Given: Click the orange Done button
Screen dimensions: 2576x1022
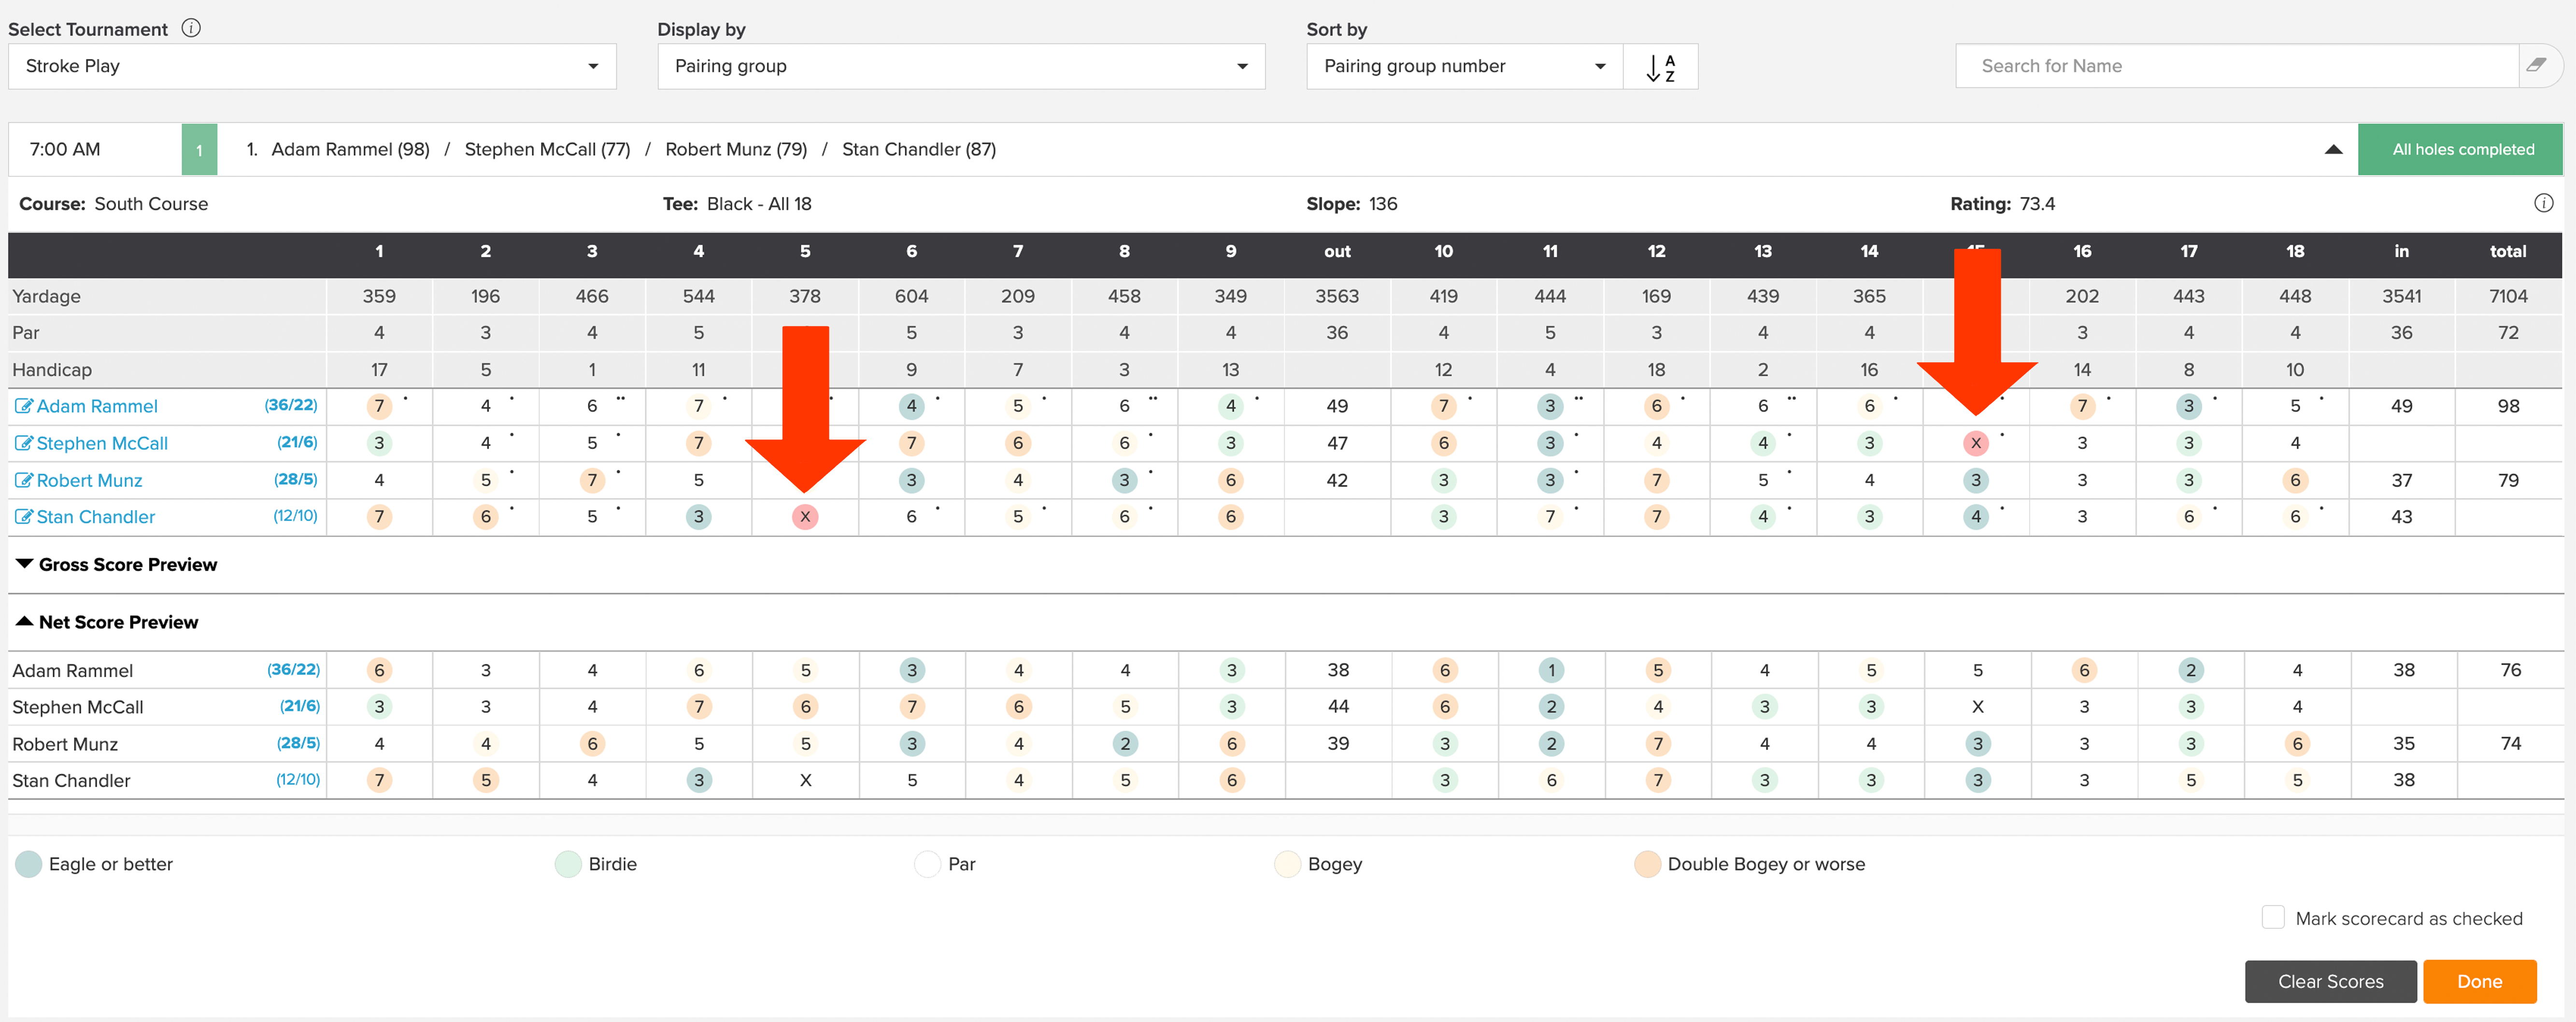Looking at the screenshot, I should click(2479, 981).
